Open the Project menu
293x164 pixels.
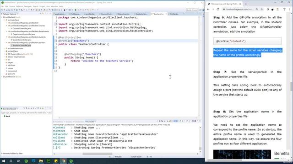[x=42, y=6]
